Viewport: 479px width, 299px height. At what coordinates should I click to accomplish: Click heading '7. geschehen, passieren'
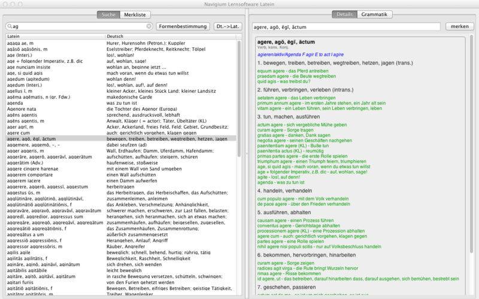click(x=286, y=287)
